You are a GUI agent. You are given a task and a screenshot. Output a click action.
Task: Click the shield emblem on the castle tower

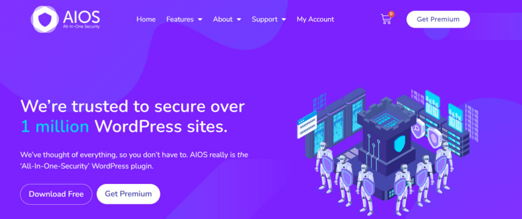[x=400, y=143]
